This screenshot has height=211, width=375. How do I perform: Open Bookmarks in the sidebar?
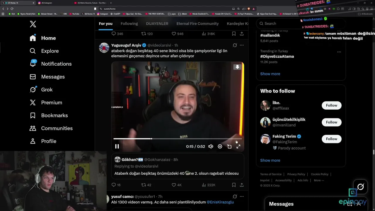point(49,115)
